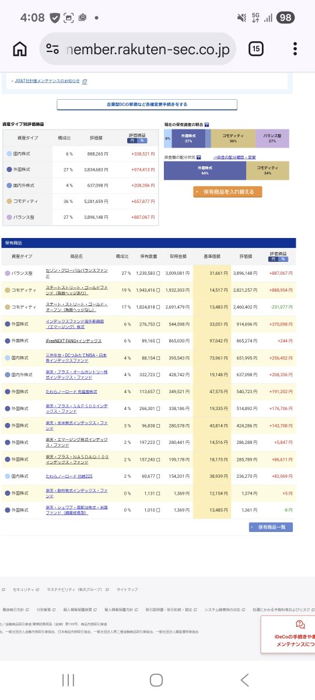Select iFreeNEXT FANG+インデックス fund name
315x700 pixels.
click(73, 340)
